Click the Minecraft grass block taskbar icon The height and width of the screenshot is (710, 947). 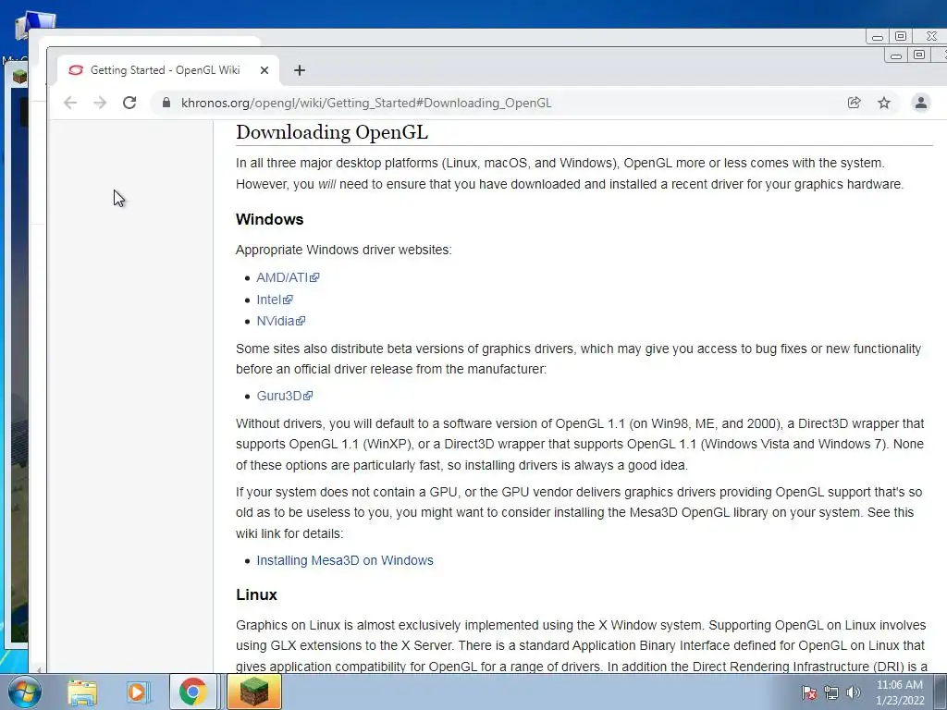(x=254, y=692)
